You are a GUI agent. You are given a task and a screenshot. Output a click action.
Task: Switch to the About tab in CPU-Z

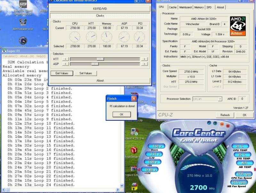coord(220,7)
